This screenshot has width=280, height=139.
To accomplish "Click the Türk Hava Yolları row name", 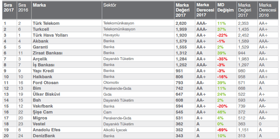I will point(50,35).
